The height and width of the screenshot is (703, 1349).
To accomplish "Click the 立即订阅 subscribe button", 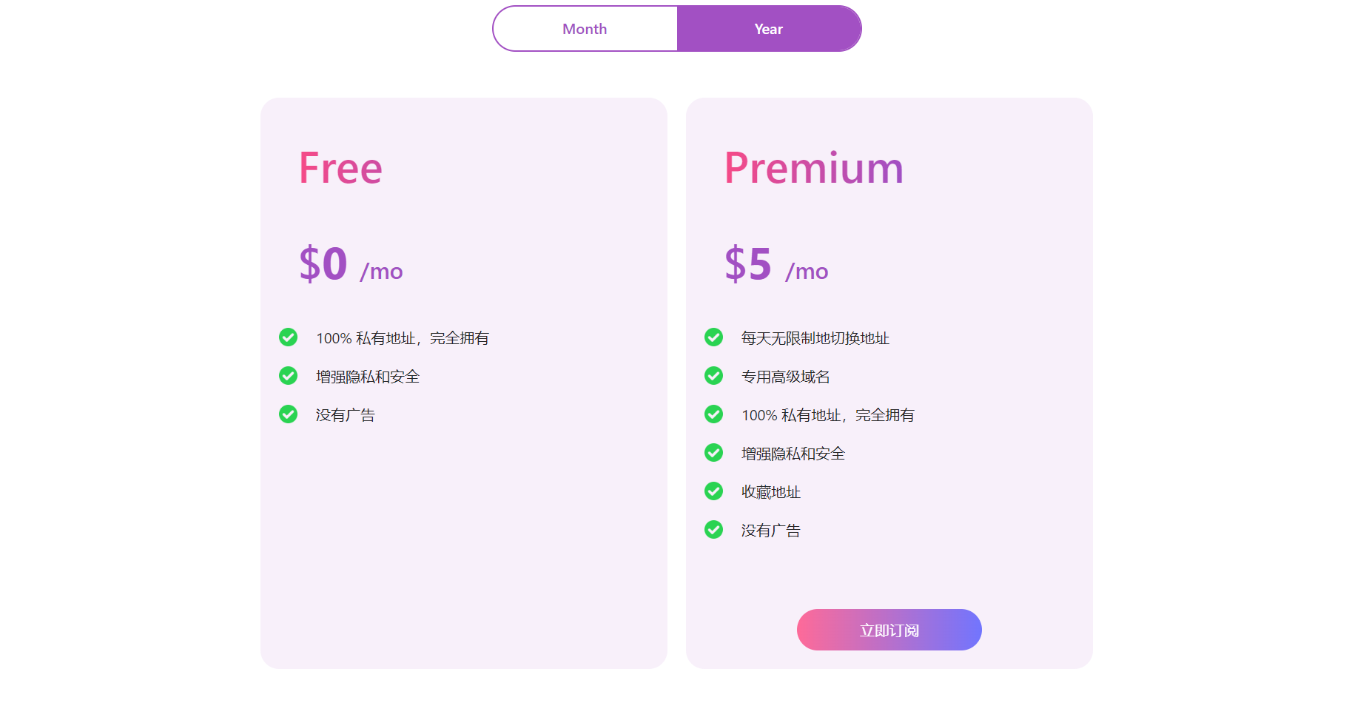I will pos(889,630).
